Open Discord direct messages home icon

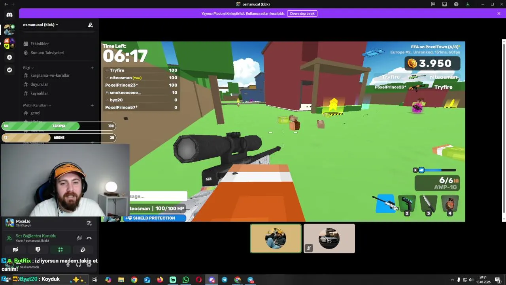9,15
